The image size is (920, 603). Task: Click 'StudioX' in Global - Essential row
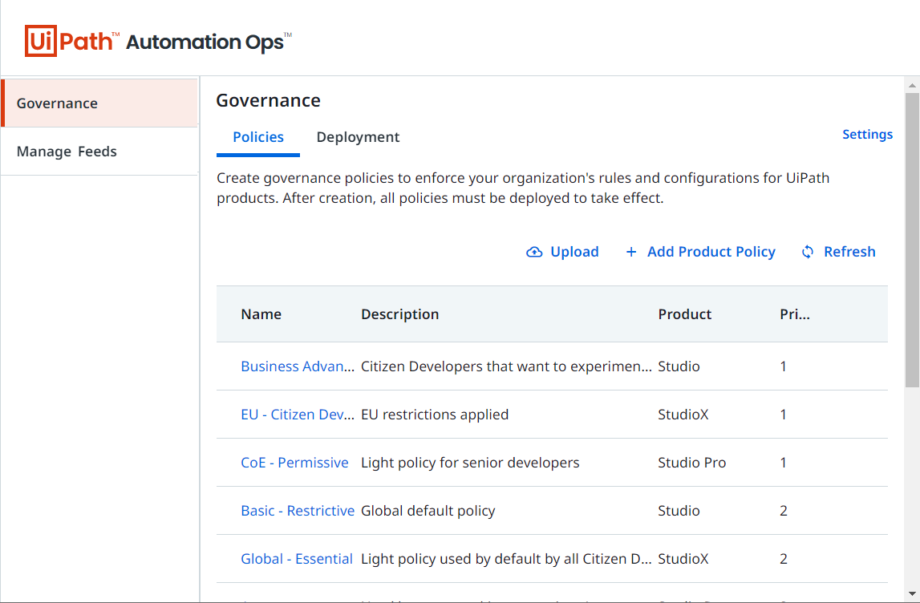point(683,558)
